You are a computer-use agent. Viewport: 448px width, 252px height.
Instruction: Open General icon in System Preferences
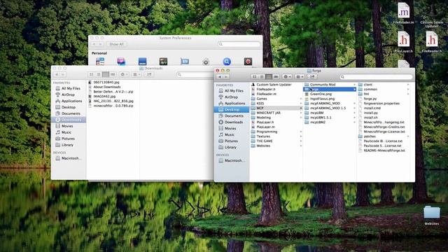(x=100, y=61)
